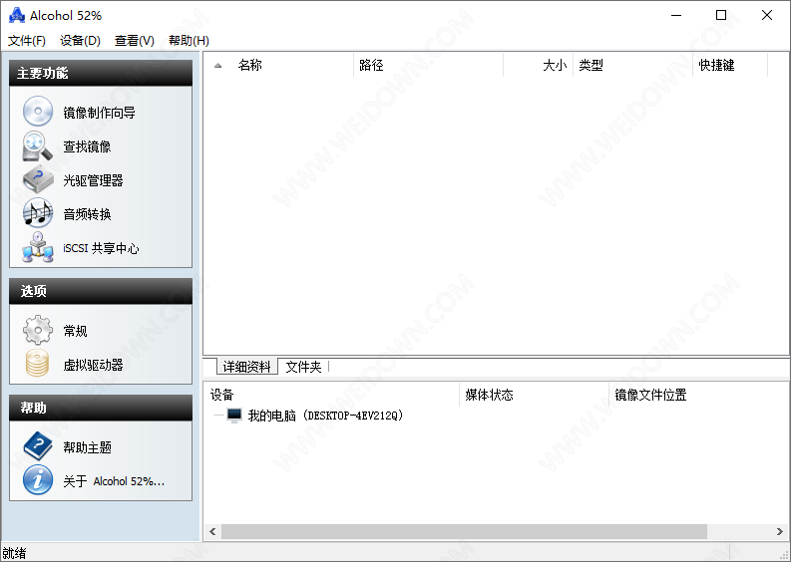Switch to the 详细资料 tab

pos(247,367)
